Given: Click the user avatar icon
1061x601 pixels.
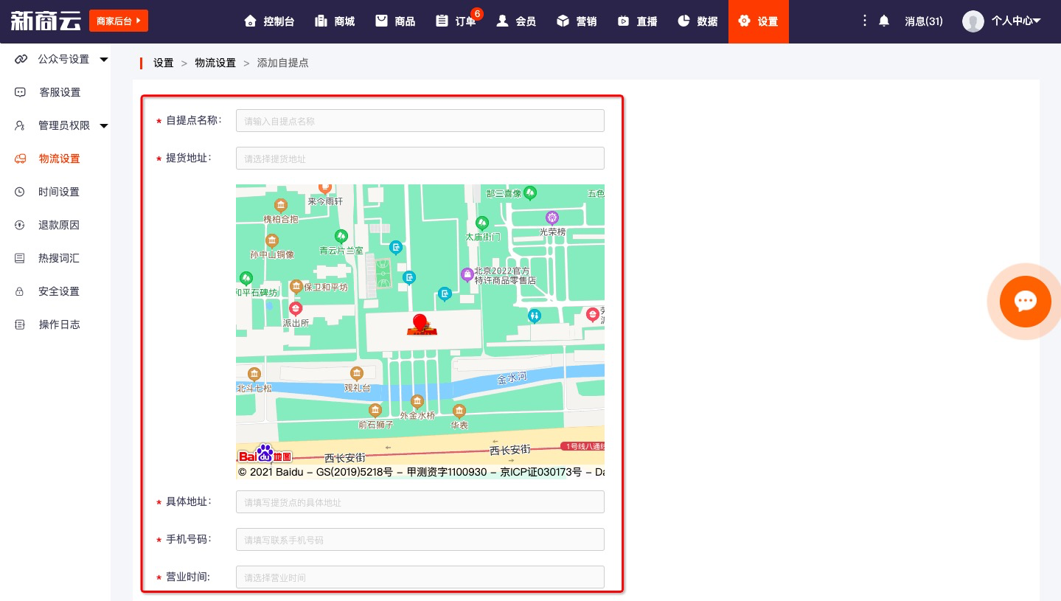Looking at the screenshot, I should [x=973, y=21].
